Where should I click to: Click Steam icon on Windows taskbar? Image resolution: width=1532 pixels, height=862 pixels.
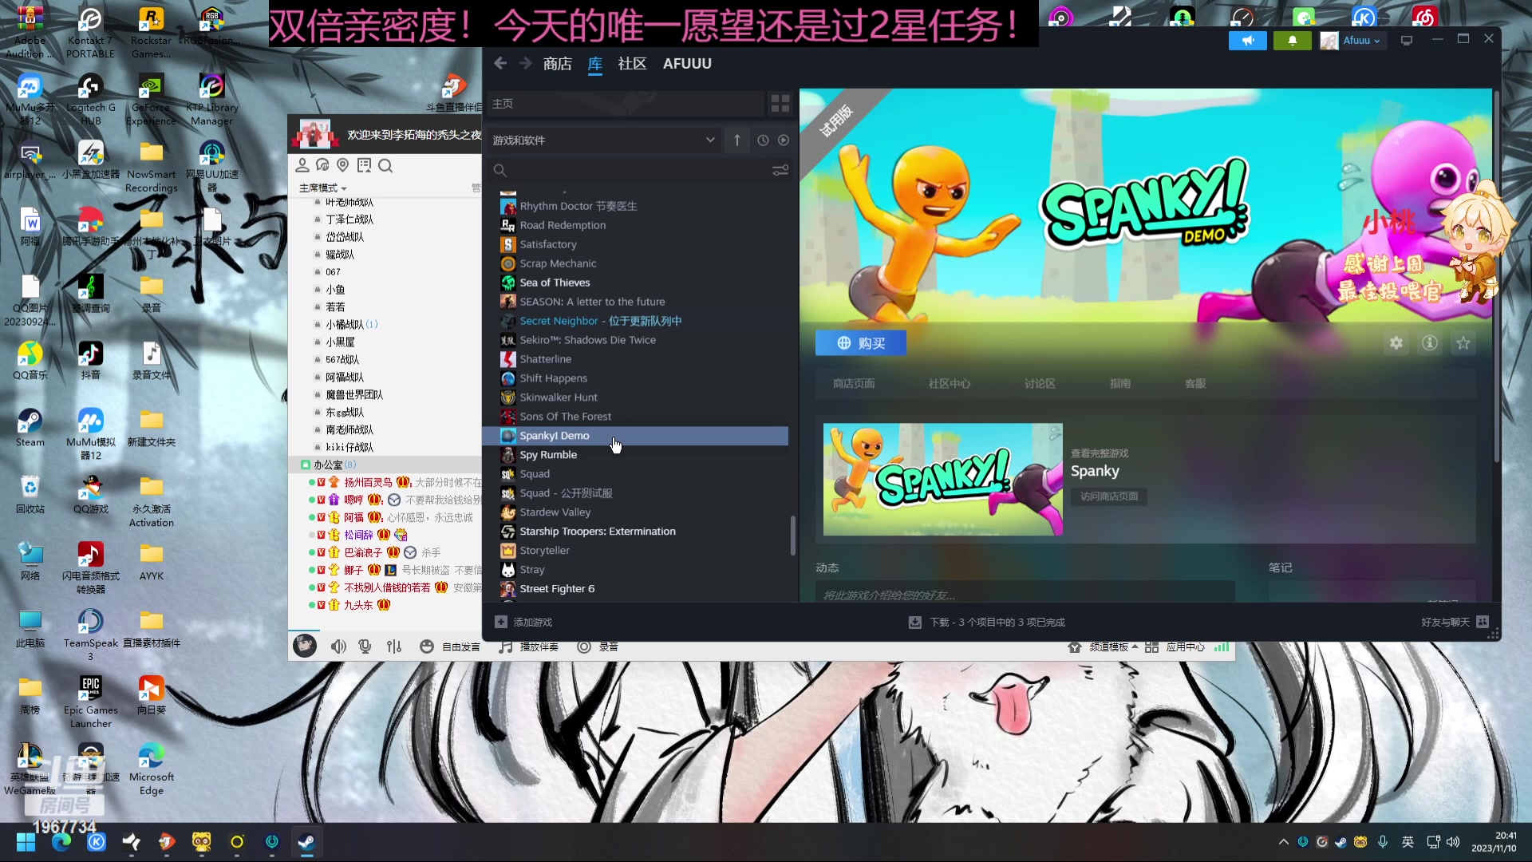point(306,842)
